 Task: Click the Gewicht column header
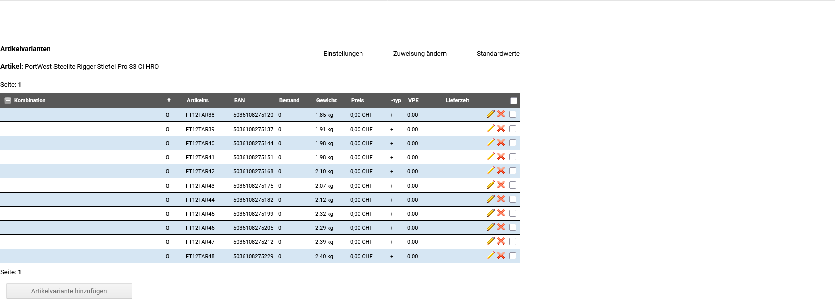(326, 101)
